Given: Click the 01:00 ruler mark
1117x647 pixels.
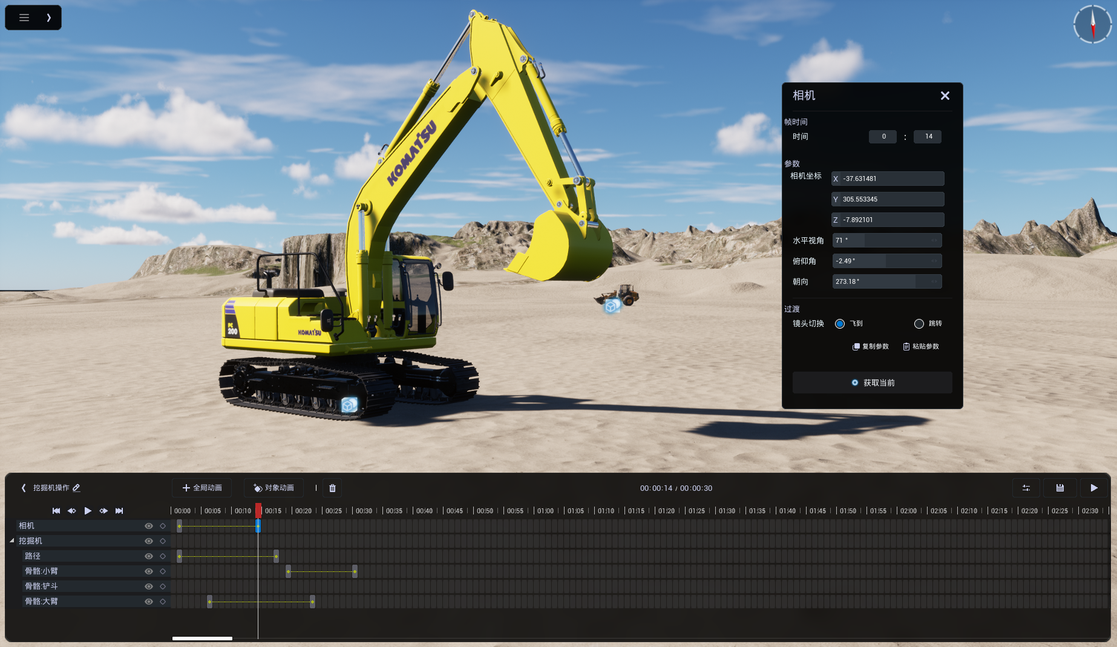Looking at the screenshot, I should point(545,511).
